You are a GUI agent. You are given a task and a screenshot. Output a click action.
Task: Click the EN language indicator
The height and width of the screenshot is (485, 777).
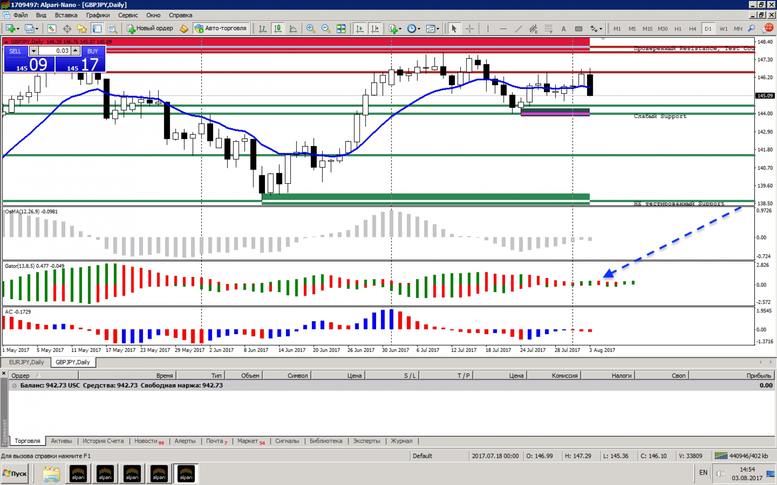coord(703,473)
